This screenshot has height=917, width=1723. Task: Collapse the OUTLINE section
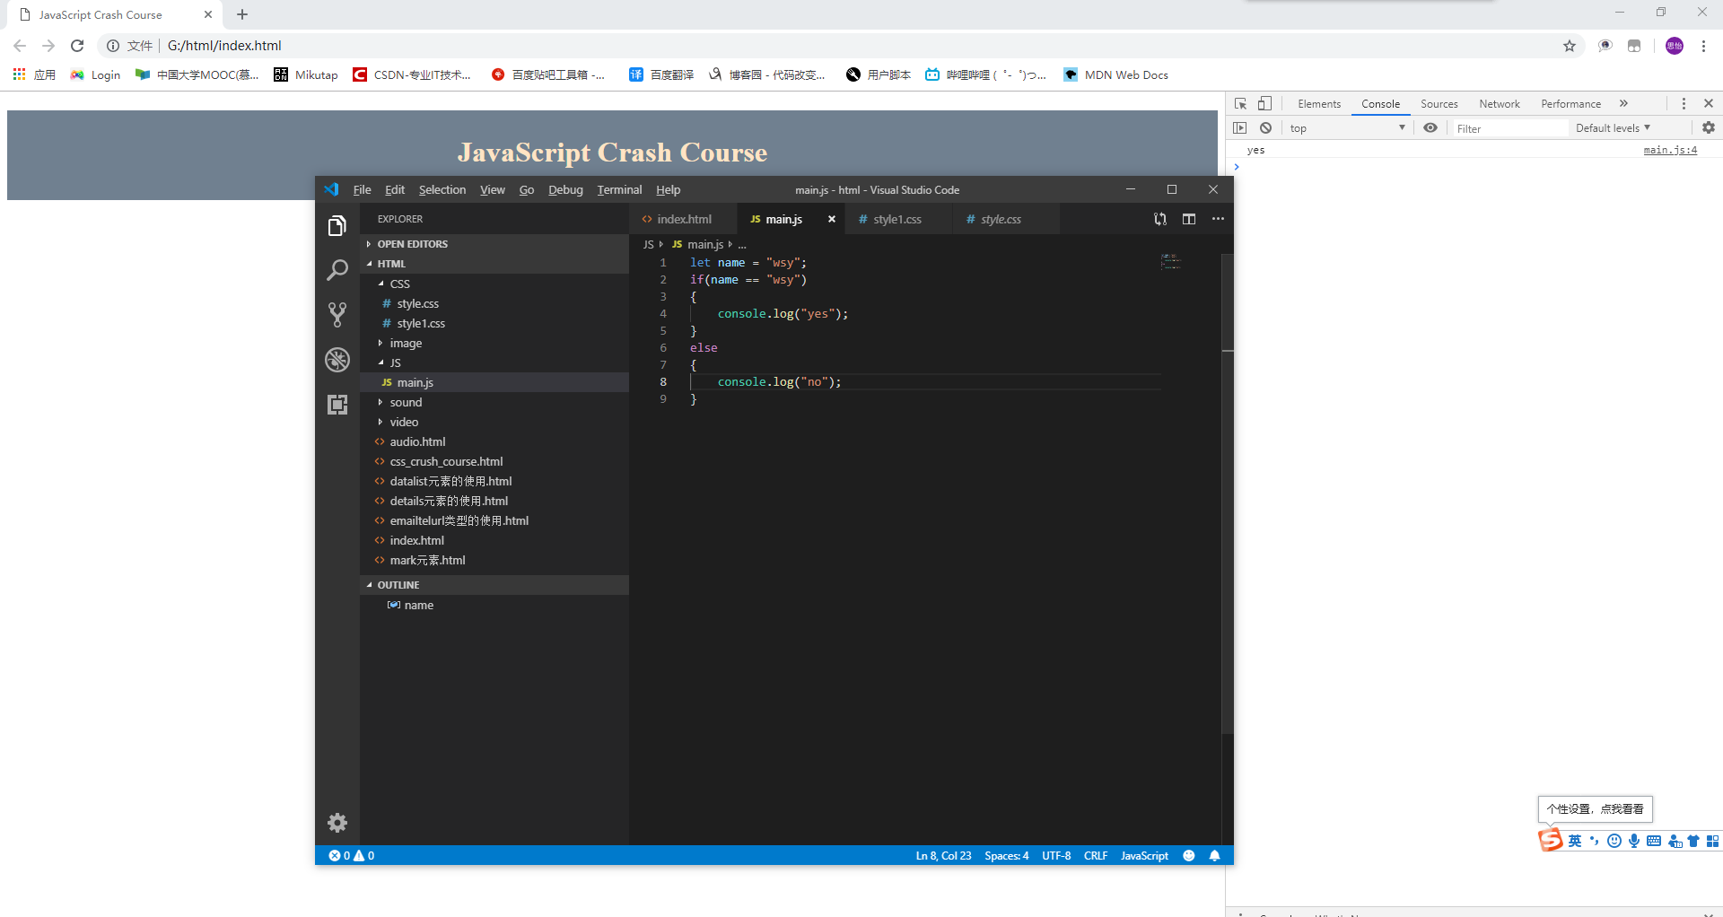(494, 585)
